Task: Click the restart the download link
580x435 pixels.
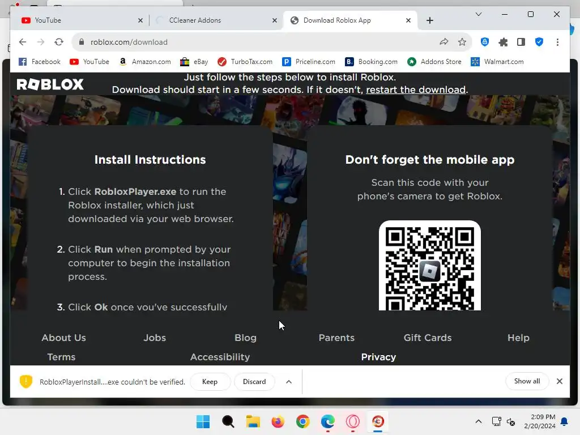Action: (x=416, y=89)
